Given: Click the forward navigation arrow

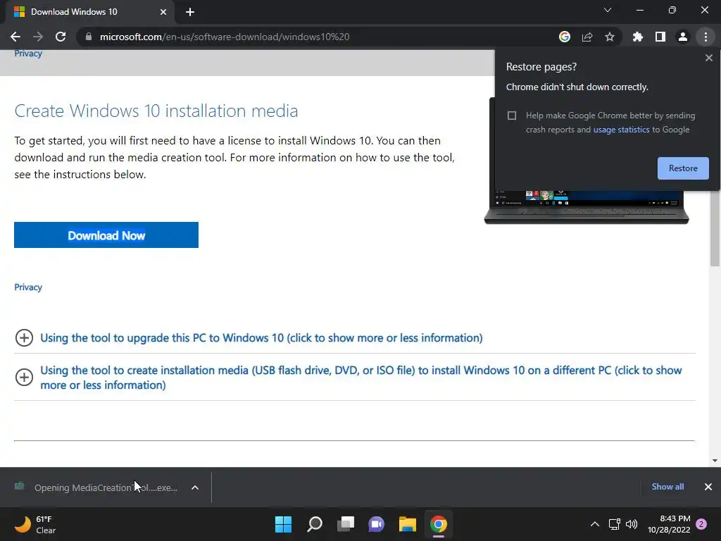Looking at the screenshot, I should [x=38, y=37].
